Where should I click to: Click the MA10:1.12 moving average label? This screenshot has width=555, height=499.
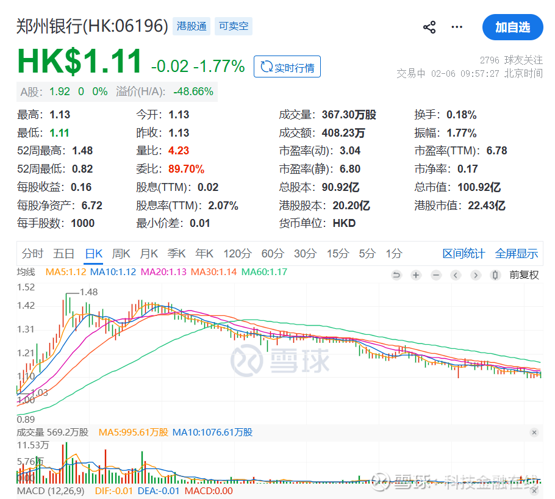[113, 272]
